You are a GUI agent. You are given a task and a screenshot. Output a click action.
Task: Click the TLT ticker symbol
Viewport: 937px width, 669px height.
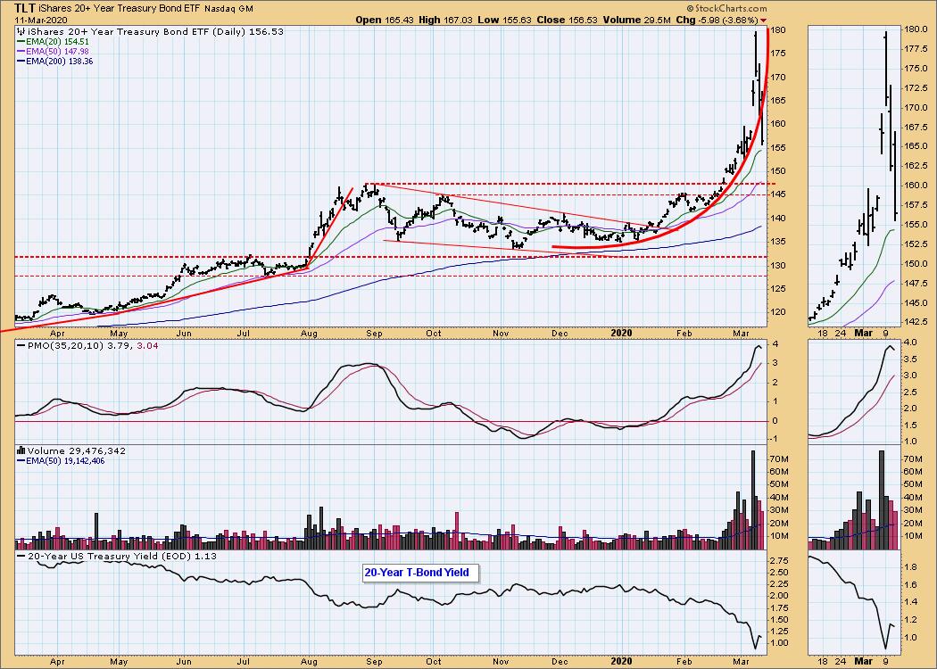24,8
